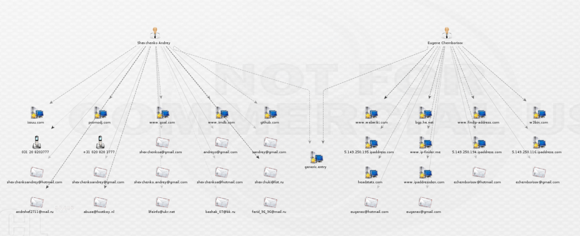Viewport: 580px width, 236px height.
Task: Click the generic.entry node icon
Action: pyautogui.click(x=316, y=158)
